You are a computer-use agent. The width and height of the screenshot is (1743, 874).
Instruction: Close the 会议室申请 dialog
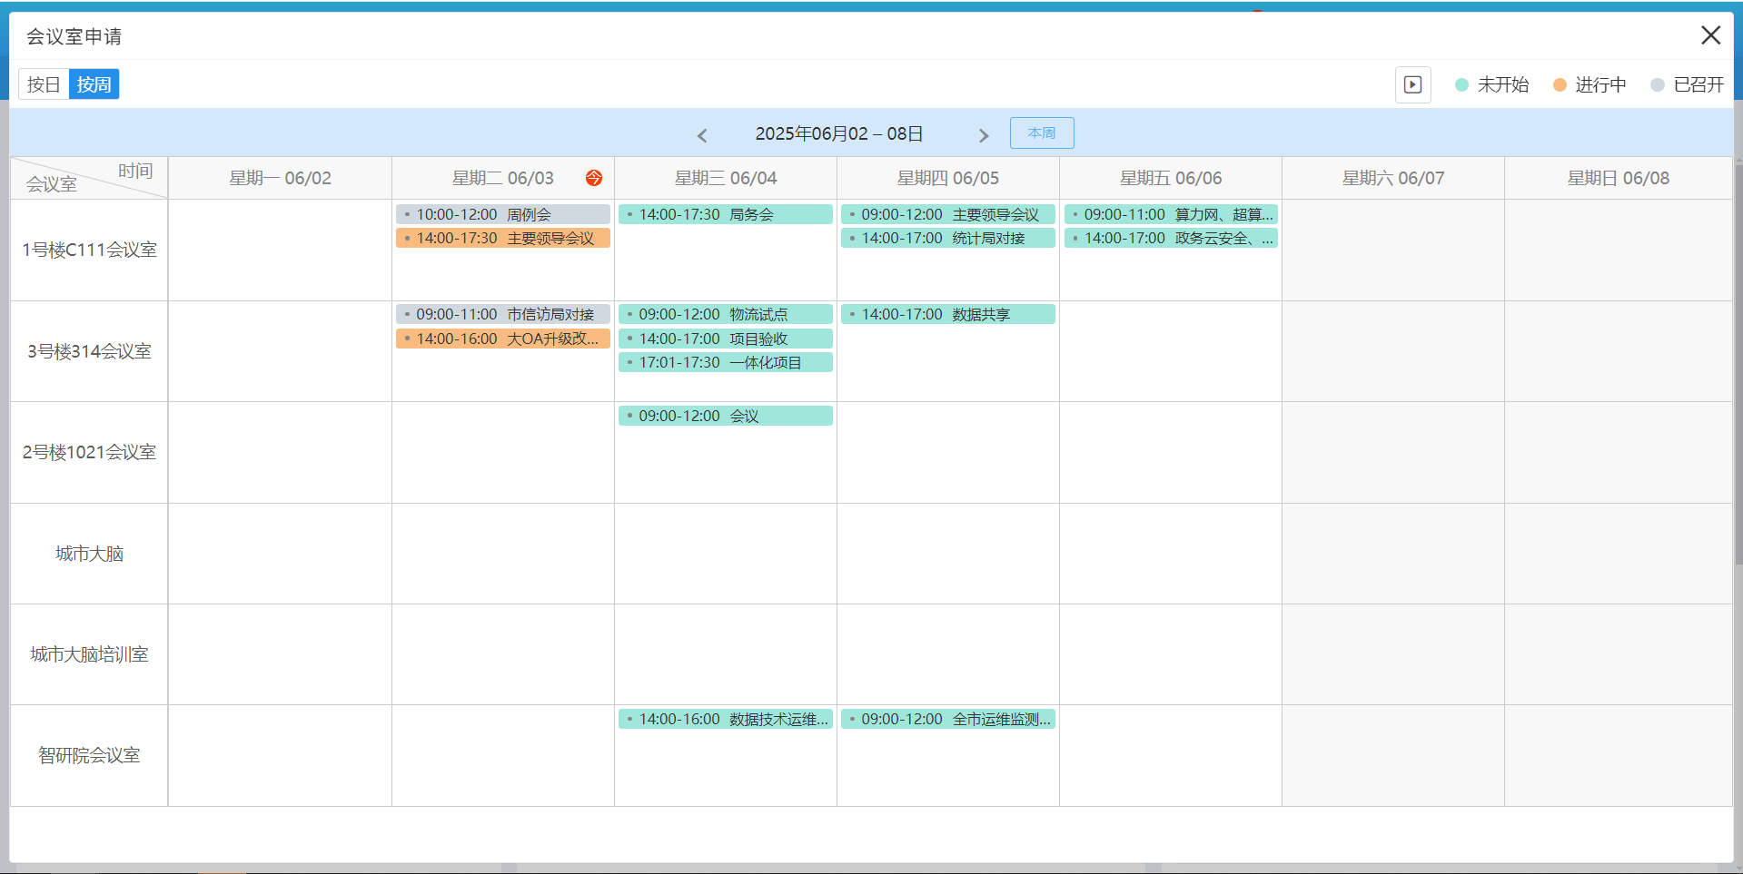coord(1710,35)
